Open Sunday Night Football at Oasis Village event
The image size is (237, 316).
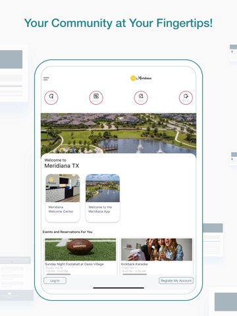tap(80, 256)
